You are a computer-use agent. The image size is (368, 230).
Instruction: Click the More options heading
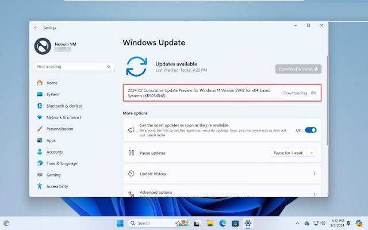pyautogui.click(x=135, y=113)
